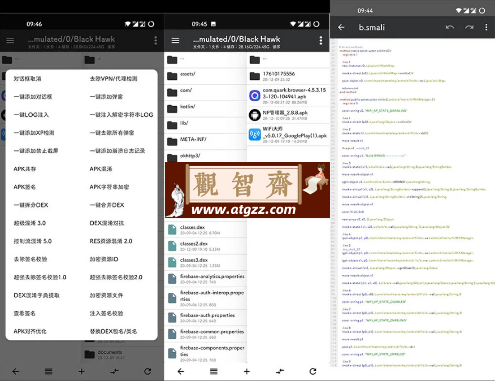Choose RES资源混淆 2.0 option
Image resolution: width=495 pixels, height=381 pixels.
[x=111, y=241]
